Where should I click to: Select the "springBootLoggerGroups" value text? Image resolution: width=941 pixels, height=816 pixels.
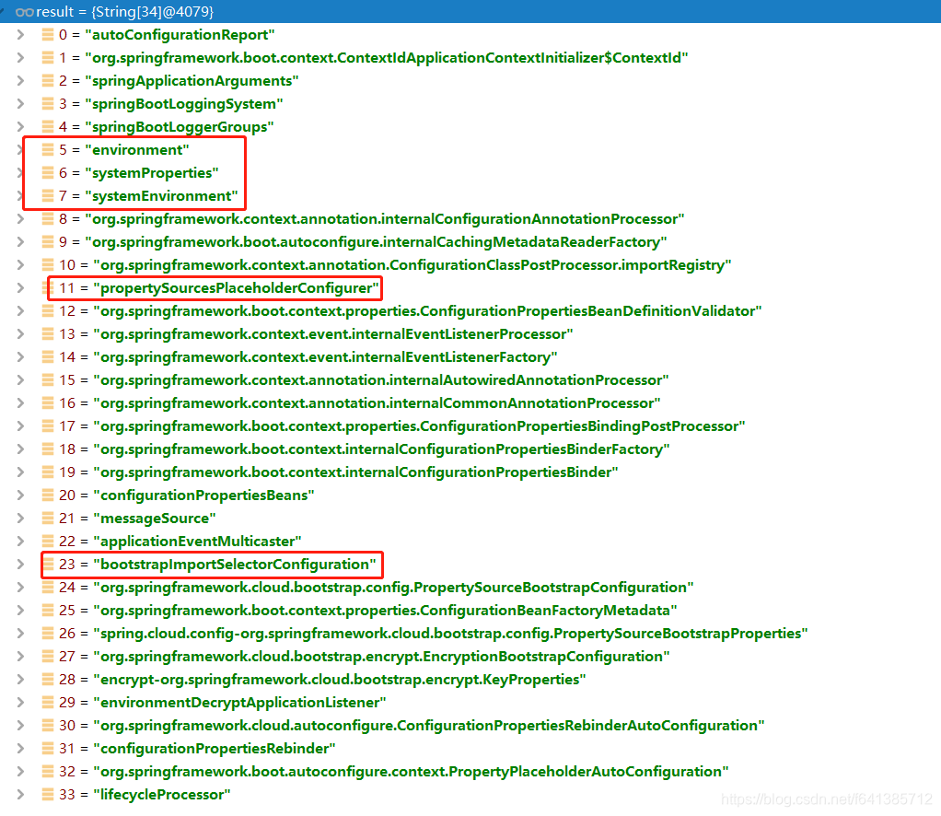pos(180,127)
